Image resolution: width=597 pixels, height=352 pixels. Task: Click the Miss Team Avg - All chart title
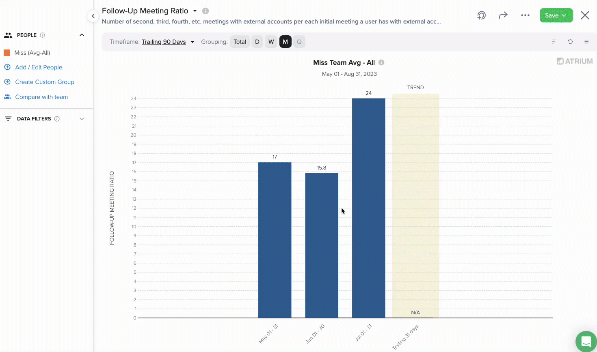point(344,62)
